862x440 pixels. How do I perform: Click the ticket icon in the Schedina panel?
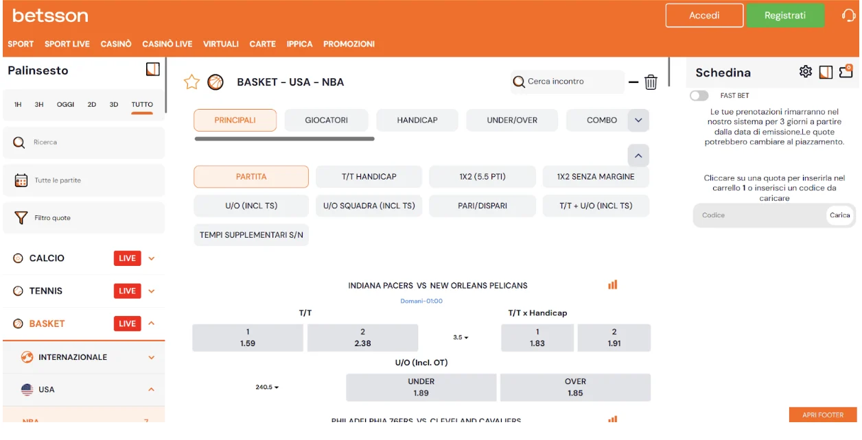coord(847,71)
